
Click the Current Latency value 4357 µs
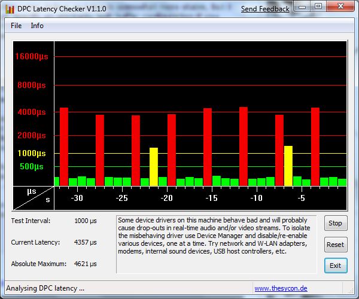click(86, 242)
